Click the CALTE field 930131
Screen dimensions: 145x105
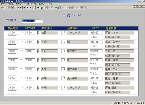(96, 42)
